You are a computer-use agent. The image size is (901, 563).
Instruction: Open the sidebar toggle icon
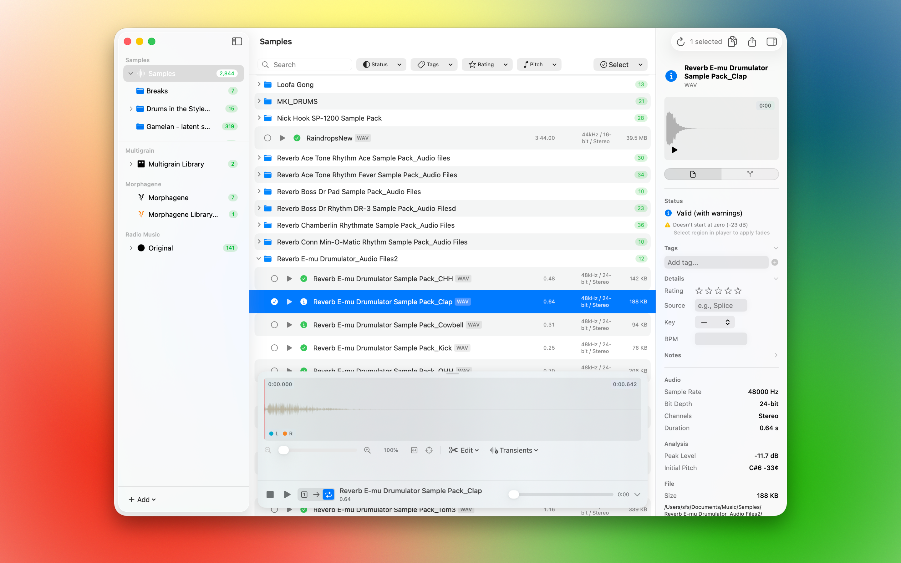[237, 41]
